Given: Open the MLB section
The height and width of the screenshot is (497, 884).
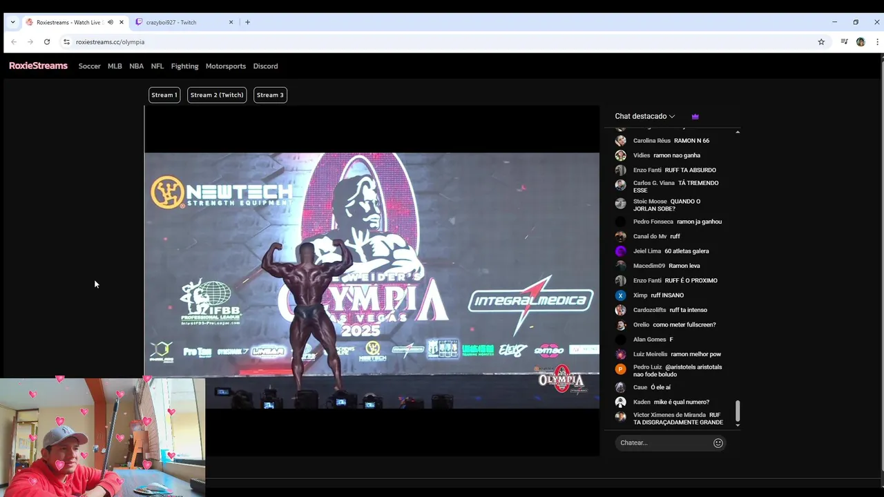Looking at the screenshot, I should click(115, 66).
